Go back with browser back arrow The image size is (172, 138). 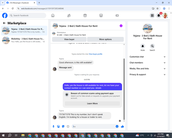pyautogui.click(x=3, y=9)
